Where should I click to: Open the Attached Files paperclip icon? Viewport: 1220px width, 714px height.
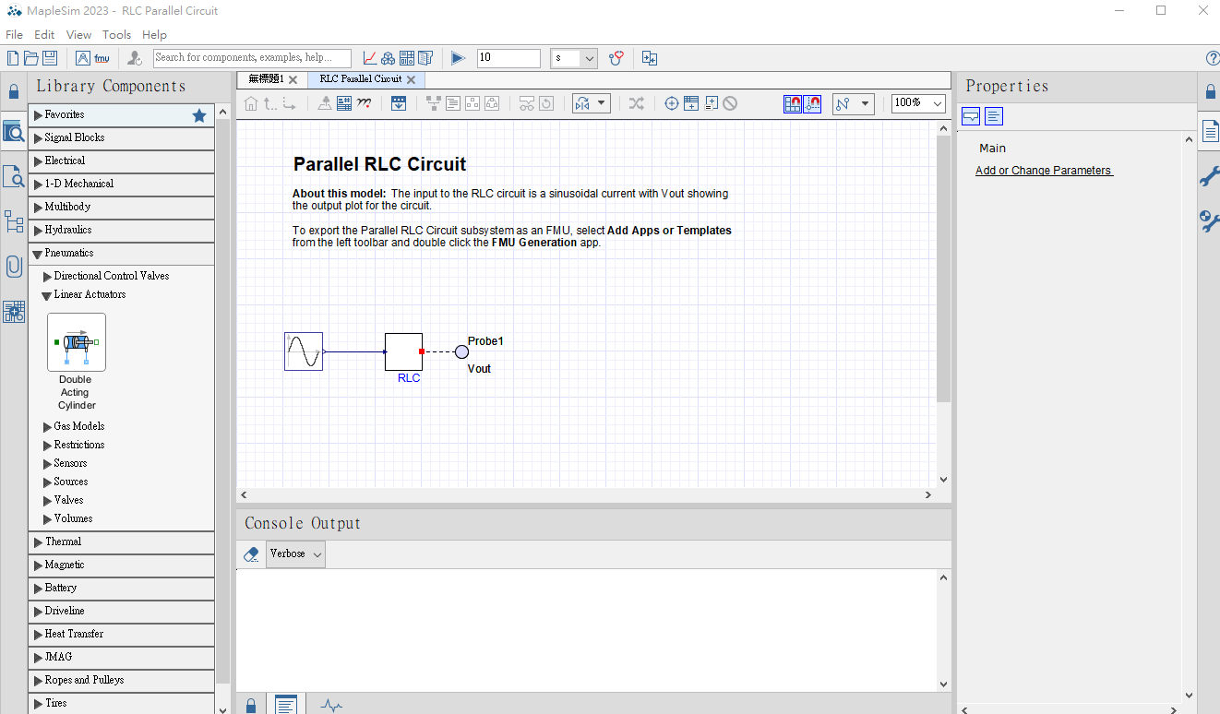coord(14,267)
